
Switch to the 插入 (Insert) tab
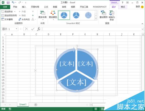point(24,7)
